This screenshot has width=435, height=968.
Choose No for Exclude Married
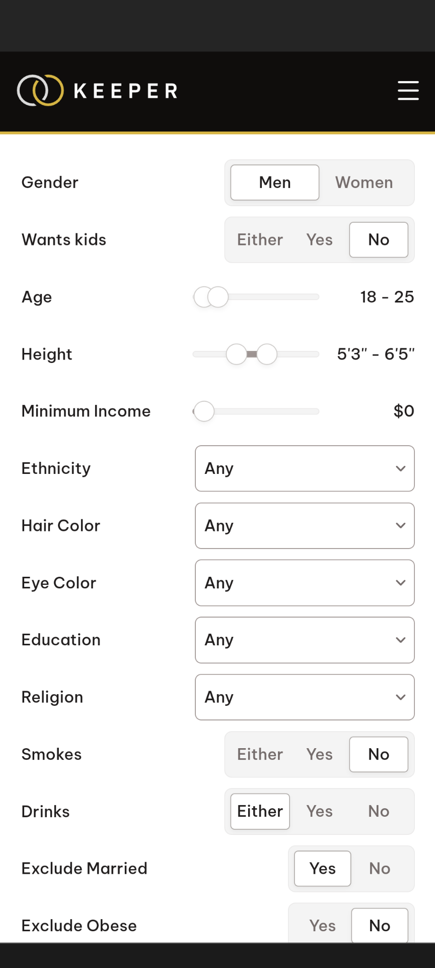pos(380,869)
